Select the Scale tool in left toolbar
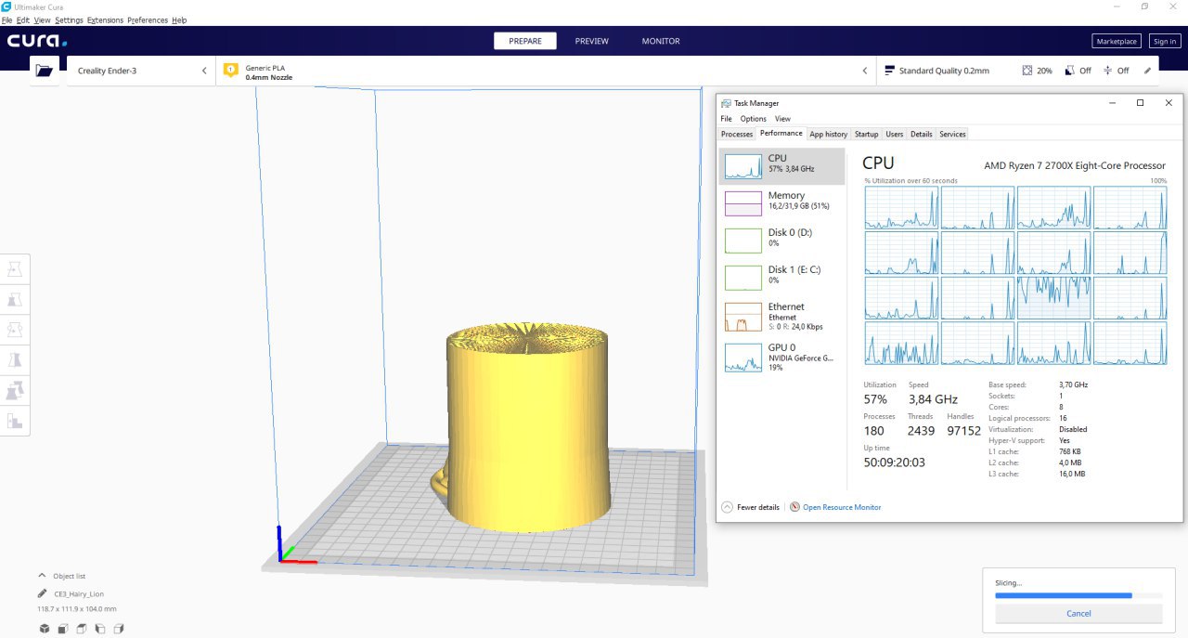Viewport: 1188px width, 638px height. 15,300
